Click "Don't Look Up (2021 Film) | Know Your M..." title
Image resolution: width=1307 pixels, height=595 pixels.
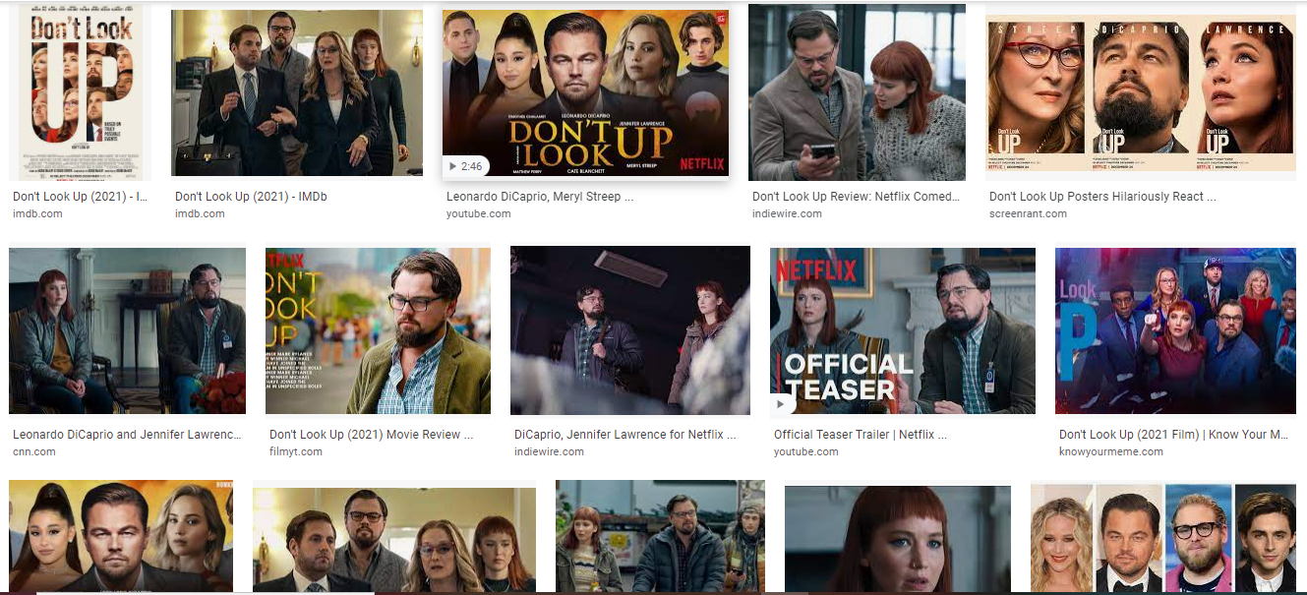[x=1173, y=435]
